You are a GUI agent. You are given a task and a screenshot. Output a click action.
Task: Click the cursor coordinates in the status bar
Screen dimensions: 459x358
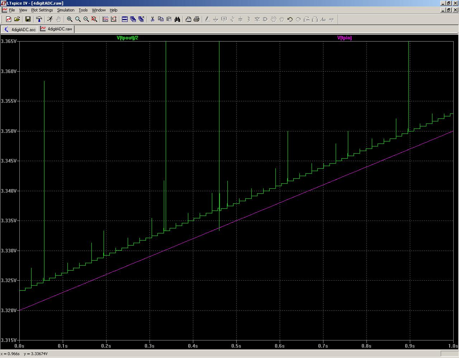point(24,354)
